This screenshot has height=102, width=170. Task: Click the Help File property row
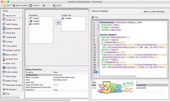(x=57, y=82)
